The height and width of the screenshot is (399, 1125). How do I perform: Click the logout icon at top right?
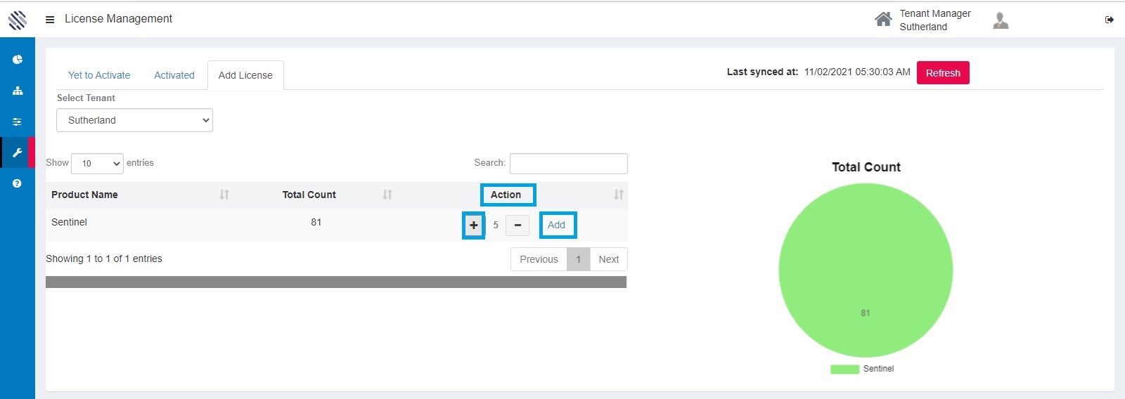point(1110,20)
